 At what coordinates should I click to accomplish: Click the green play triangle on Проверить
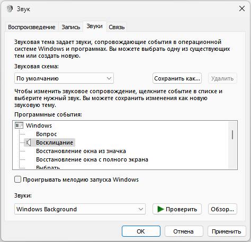(x=160, y=209)
